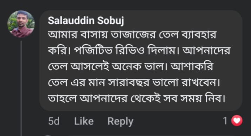Click the word আশাকরি in the comment
251x136 pixels.
[x=192, y=66]
